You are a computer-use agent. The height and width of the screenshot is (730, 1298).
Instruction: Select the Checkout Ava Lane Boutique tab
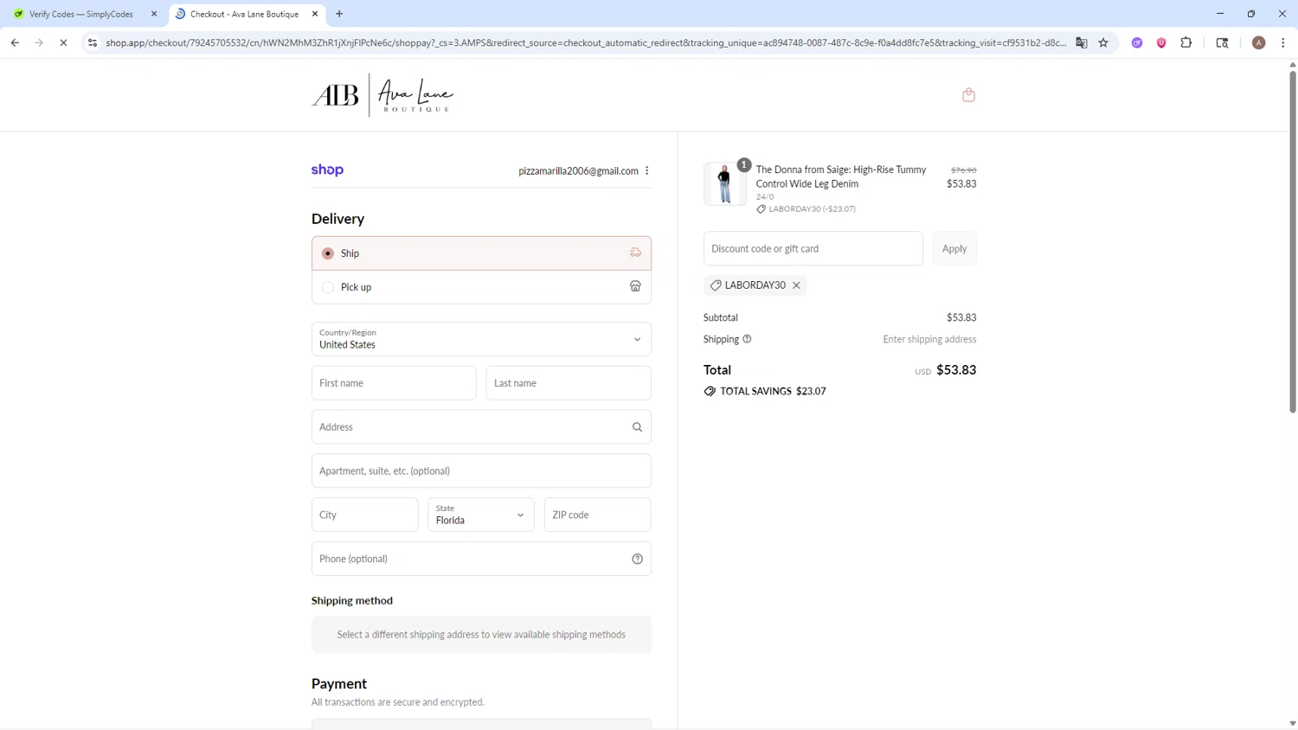click(244, 14)
